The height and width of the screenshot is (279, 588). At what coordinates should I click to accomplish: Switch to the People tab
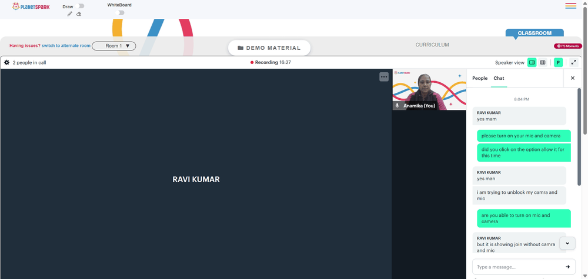(480, 78)
